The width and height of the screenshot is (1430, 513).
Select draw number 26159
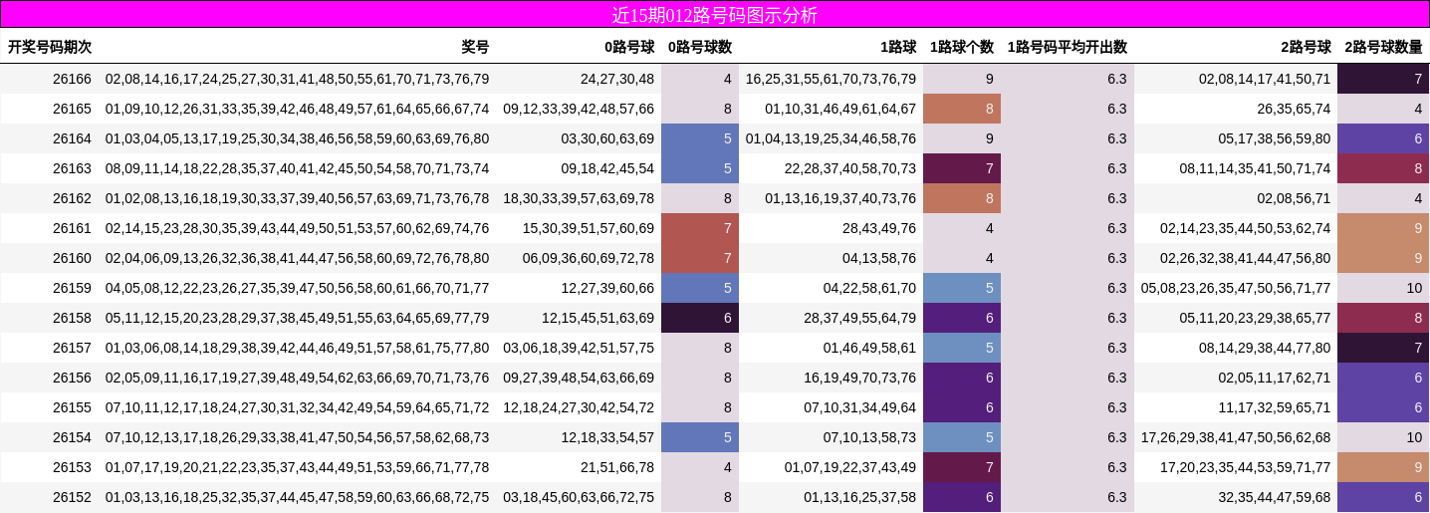tap(72, 288)
